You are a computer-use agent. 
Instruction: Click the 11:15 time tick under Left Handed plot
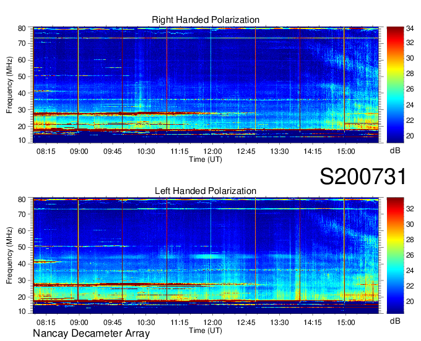[180, 322]
